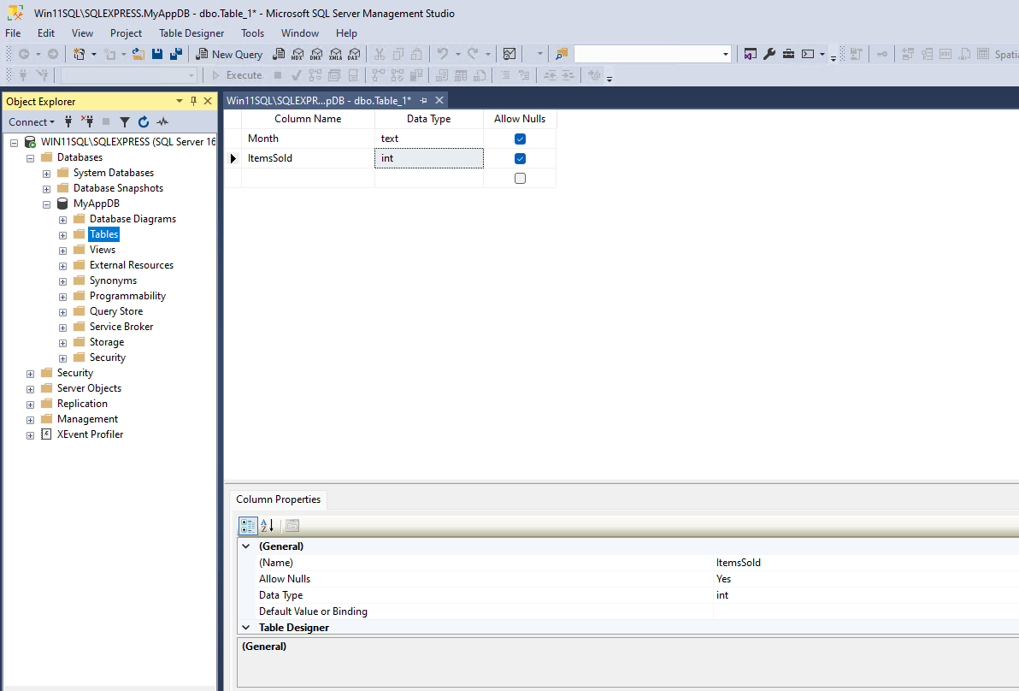Select the XEvent Profiler node
Image resolution: width=1019 pixels, height=691 pixels.
[x=91, y=434]
